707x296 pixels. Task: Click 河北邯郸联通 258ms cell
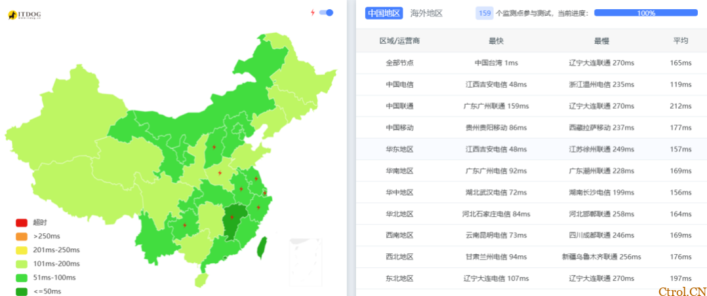point(601,214)
